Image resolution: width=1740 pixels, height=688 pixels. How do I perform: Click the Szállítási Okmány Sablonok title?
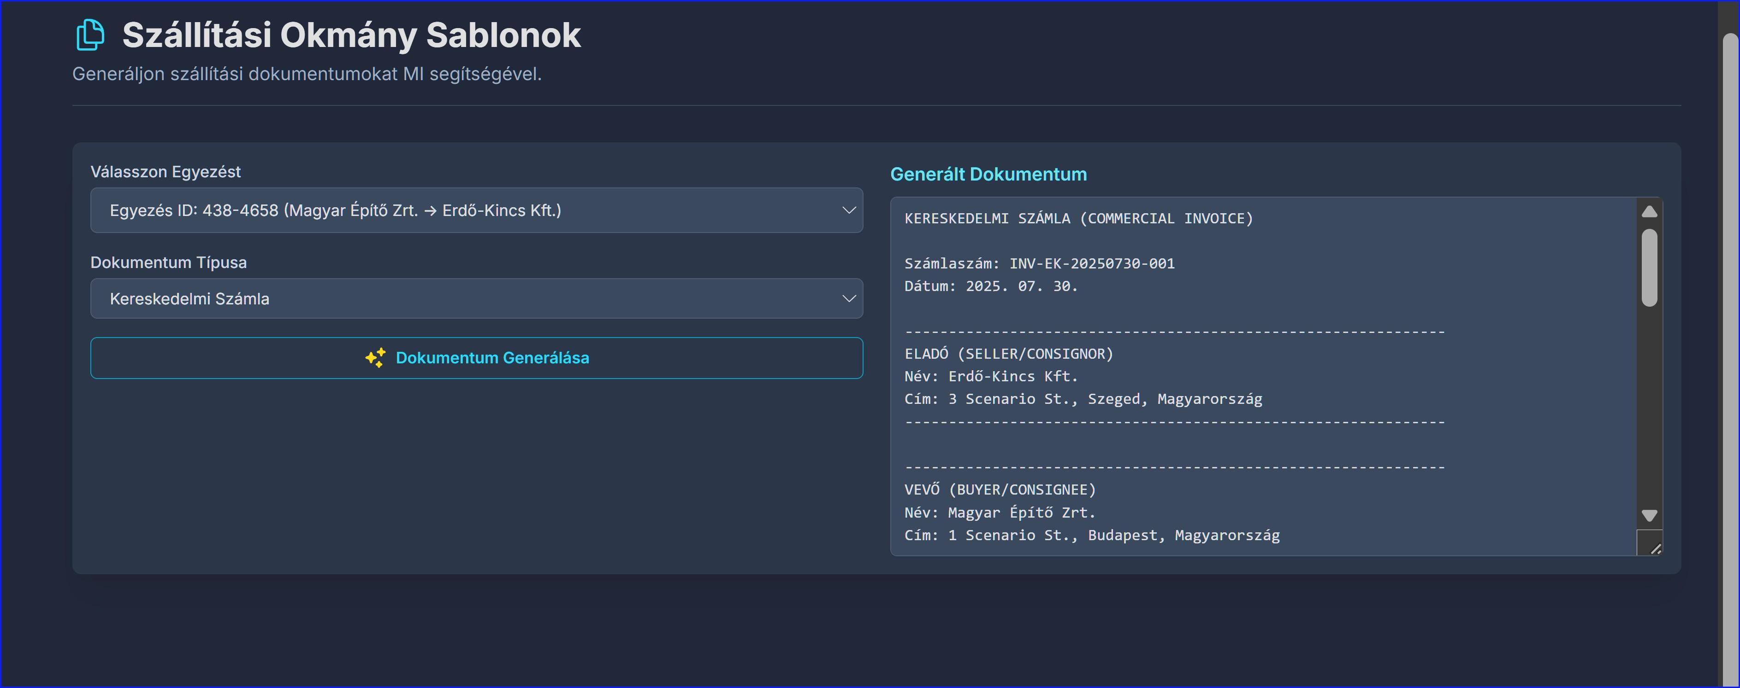351,35
